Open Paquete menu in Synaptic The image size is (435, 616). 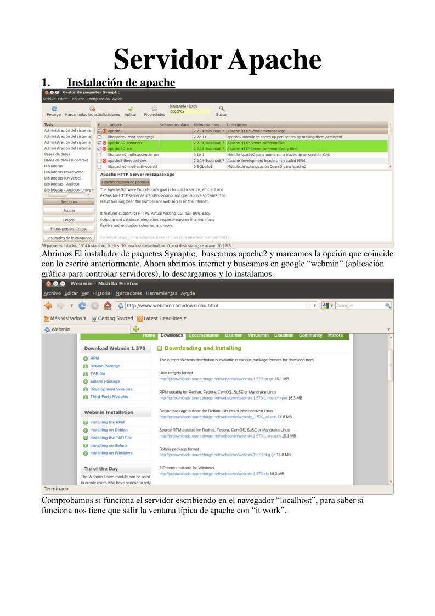click(77, 99)
